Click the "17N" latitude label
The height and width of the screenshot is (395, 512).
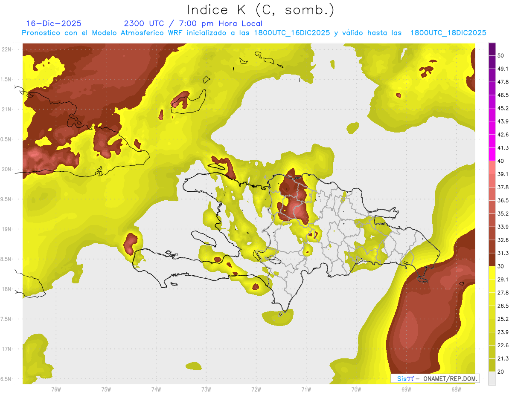7,349
